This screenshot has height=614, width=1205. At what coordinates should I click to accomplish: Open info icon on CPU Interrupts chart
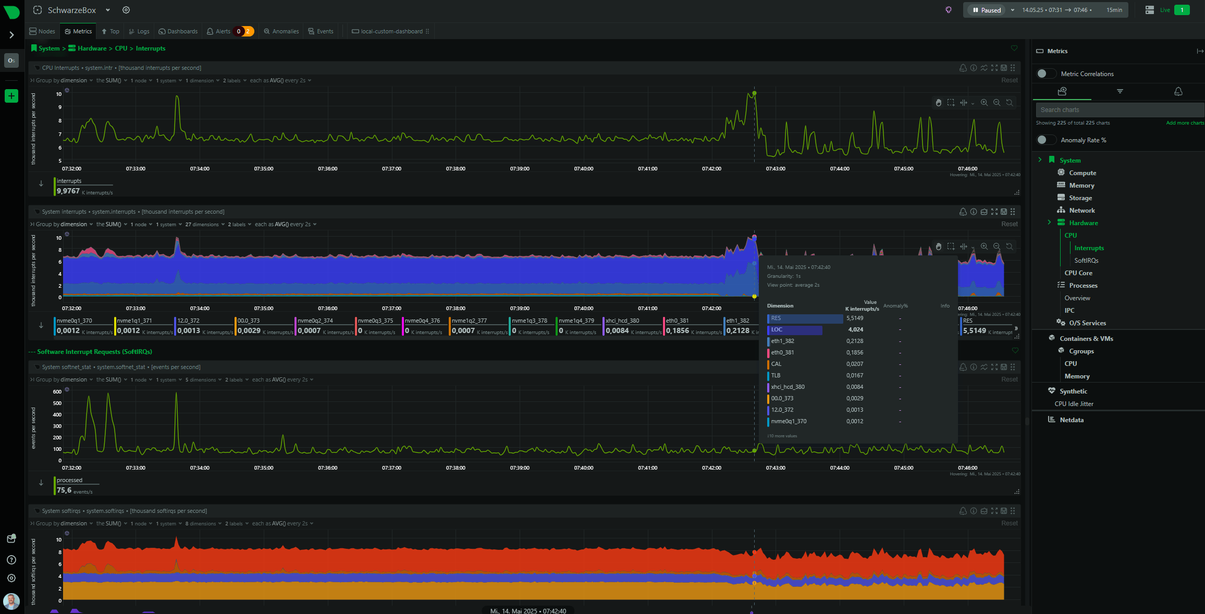pos(973,68)
